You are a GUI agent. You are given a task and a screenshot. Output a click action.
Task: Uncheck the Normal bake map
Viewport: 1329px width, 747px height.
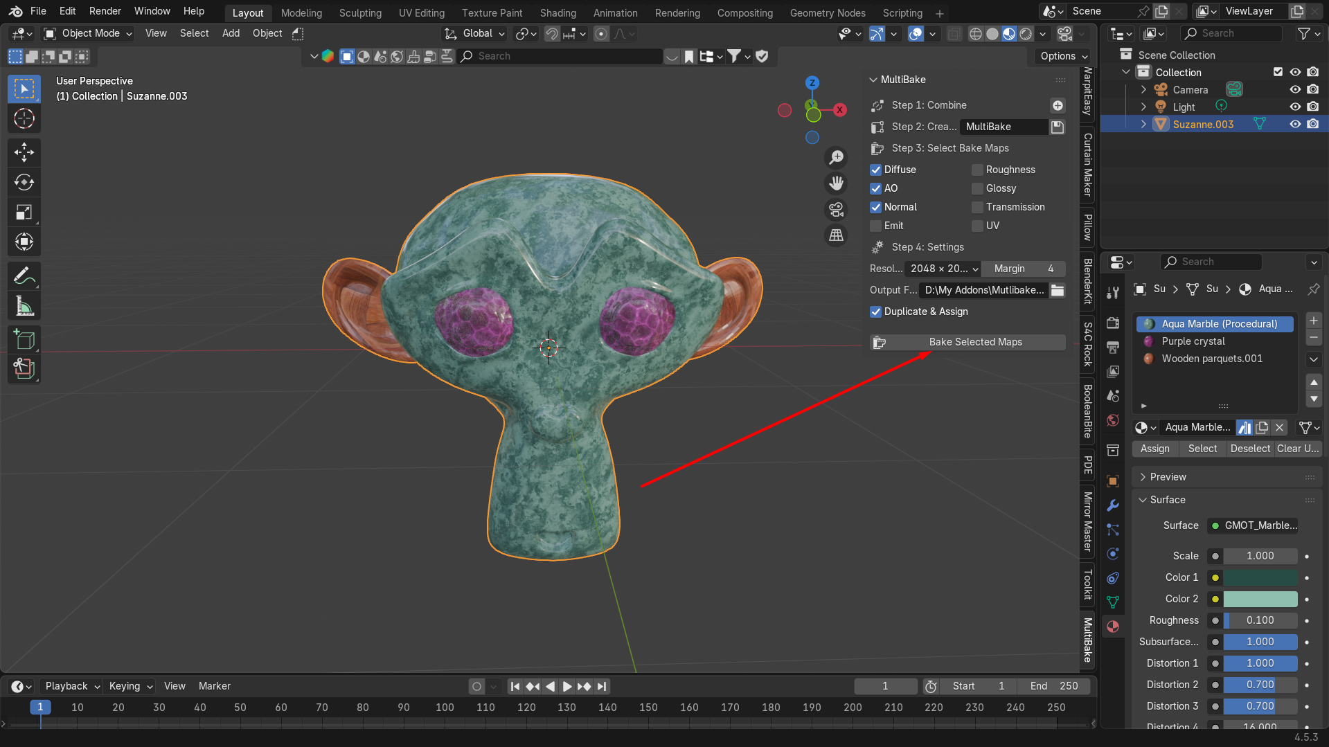point(876,207)
